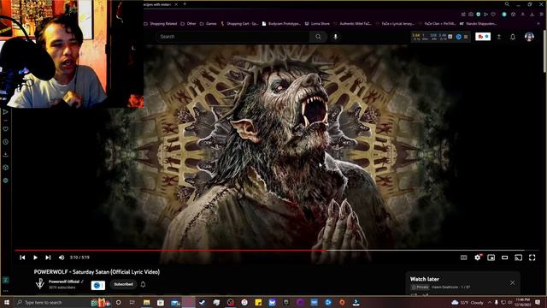The height and width of the screenshot is (308, 547).
Task: Click the browser snapshot camera icon
Action: [471, 15]
